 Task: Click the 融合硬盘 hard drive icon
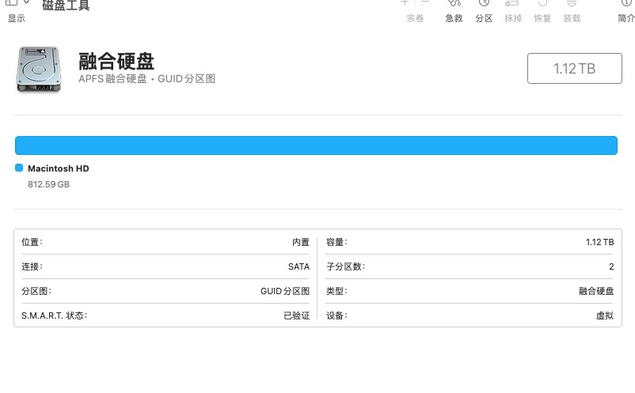(x=39, y=69)
